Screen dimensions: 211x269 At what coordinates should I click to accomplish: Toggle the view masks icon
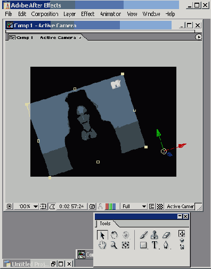pyautogui.click(x=52, y=207)
